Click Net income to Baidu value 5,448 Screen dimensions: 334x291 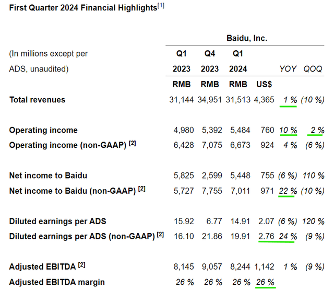240,176
